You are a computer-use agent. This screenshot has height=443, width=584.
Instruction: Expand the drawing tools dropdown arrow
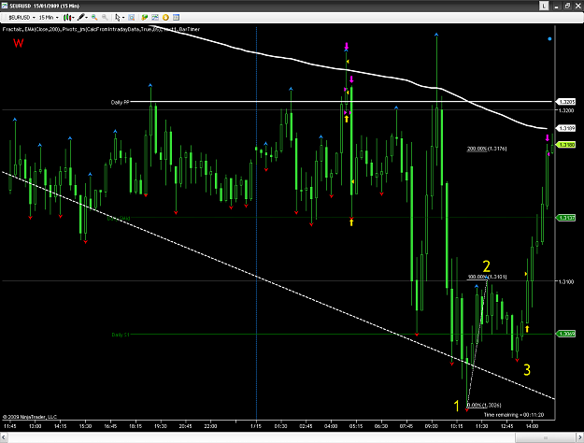pyautogui.click(x=86, y=18)
